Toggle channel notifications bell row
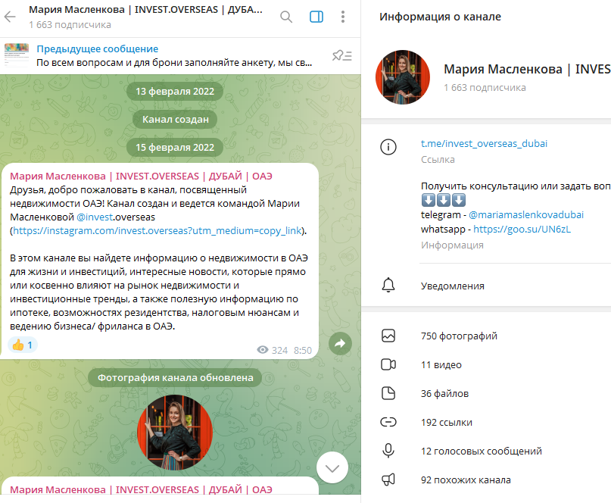The image size is (611, 503). 486,286
